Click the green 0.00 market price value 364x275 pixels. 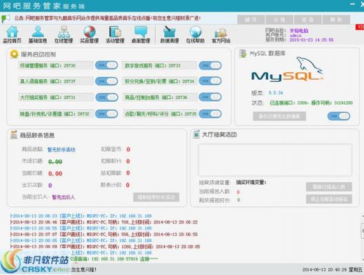point(55,162)
